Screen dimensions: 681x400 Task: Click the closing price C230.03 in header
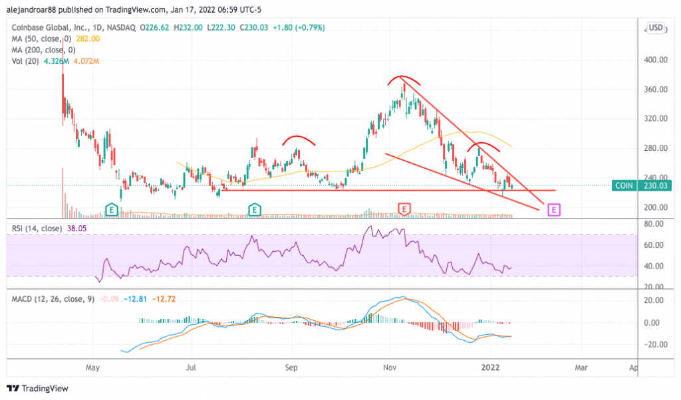click(x=253, y=27)
